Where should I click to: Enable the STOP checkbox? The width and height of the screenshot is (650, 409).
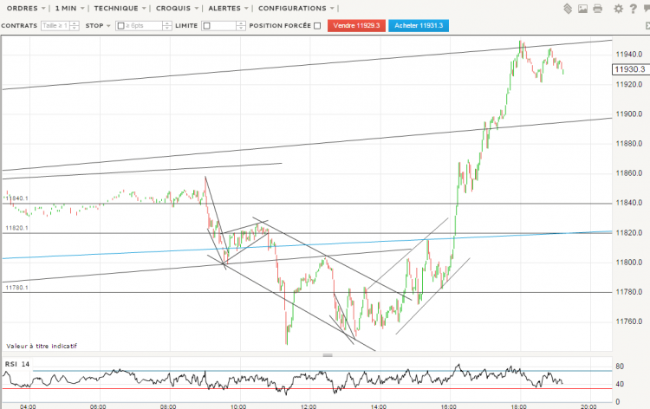pos(121,26)
